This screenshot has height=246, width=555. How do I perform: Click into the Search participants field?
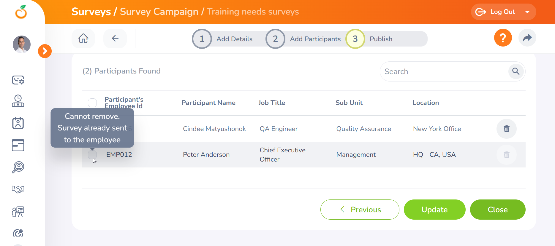tap(444, 71)
